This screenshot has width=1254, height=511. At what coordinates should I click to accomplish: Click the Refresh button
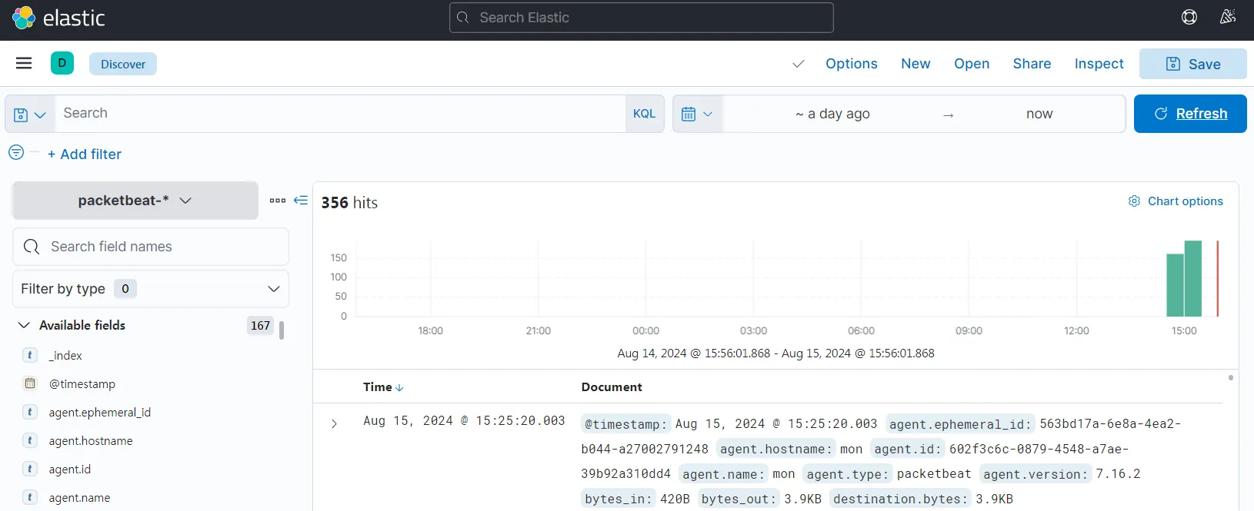click(1190, 114)
